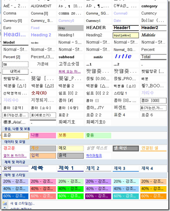170x211 pixels.
Task: Choose the 고정소숫점 style
Action: (x=70, y=64)
